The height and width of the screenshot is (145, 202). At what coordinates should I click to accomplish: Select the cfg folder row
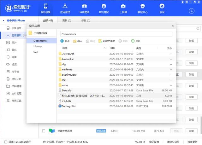(116, 64)
